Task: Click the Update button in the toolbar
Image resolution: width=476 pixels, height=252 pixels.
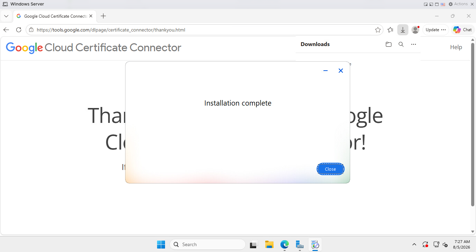Action: (x=435, y=30)
